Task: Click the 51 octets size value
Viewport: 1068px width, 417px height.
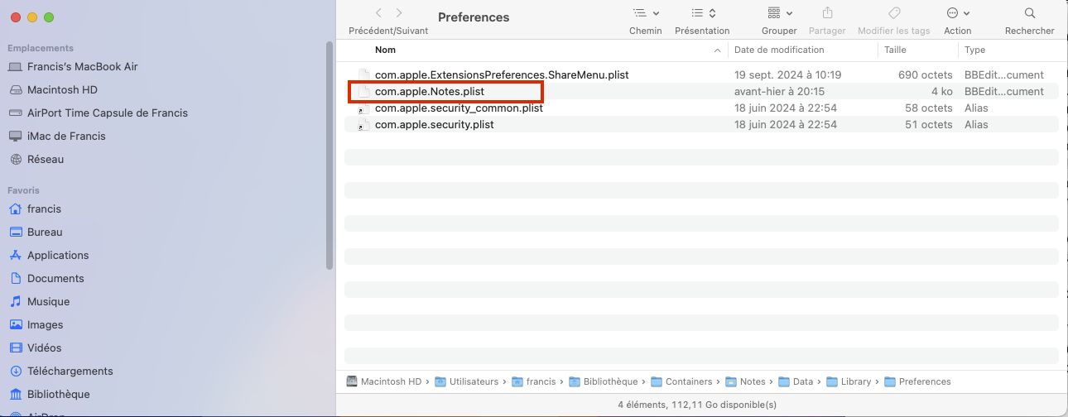Action: [x=929, y=124]
